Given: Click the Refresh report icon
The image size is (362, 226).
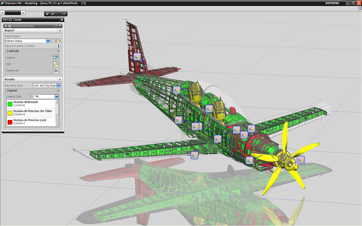Looking at the screenshot, I should (x=56, y=58).
